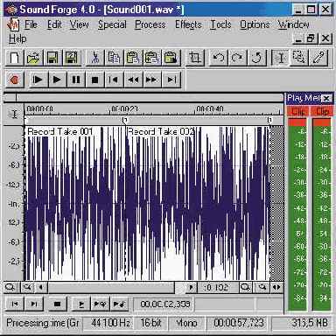The image size is (336, 336).
Task: Select the Magnify tool icon
Action: click(x=300, y=58)
